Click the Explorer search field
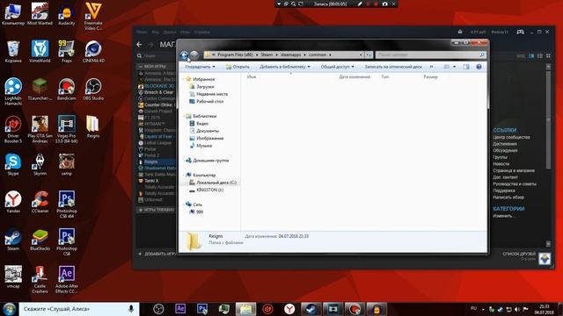 (430, 54)
